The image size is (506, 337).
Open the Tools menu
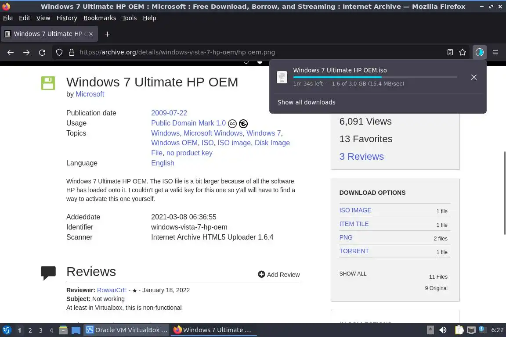coord(130,18)
